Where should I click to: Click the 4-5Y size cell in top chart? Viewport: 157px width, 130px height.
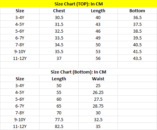20,24
